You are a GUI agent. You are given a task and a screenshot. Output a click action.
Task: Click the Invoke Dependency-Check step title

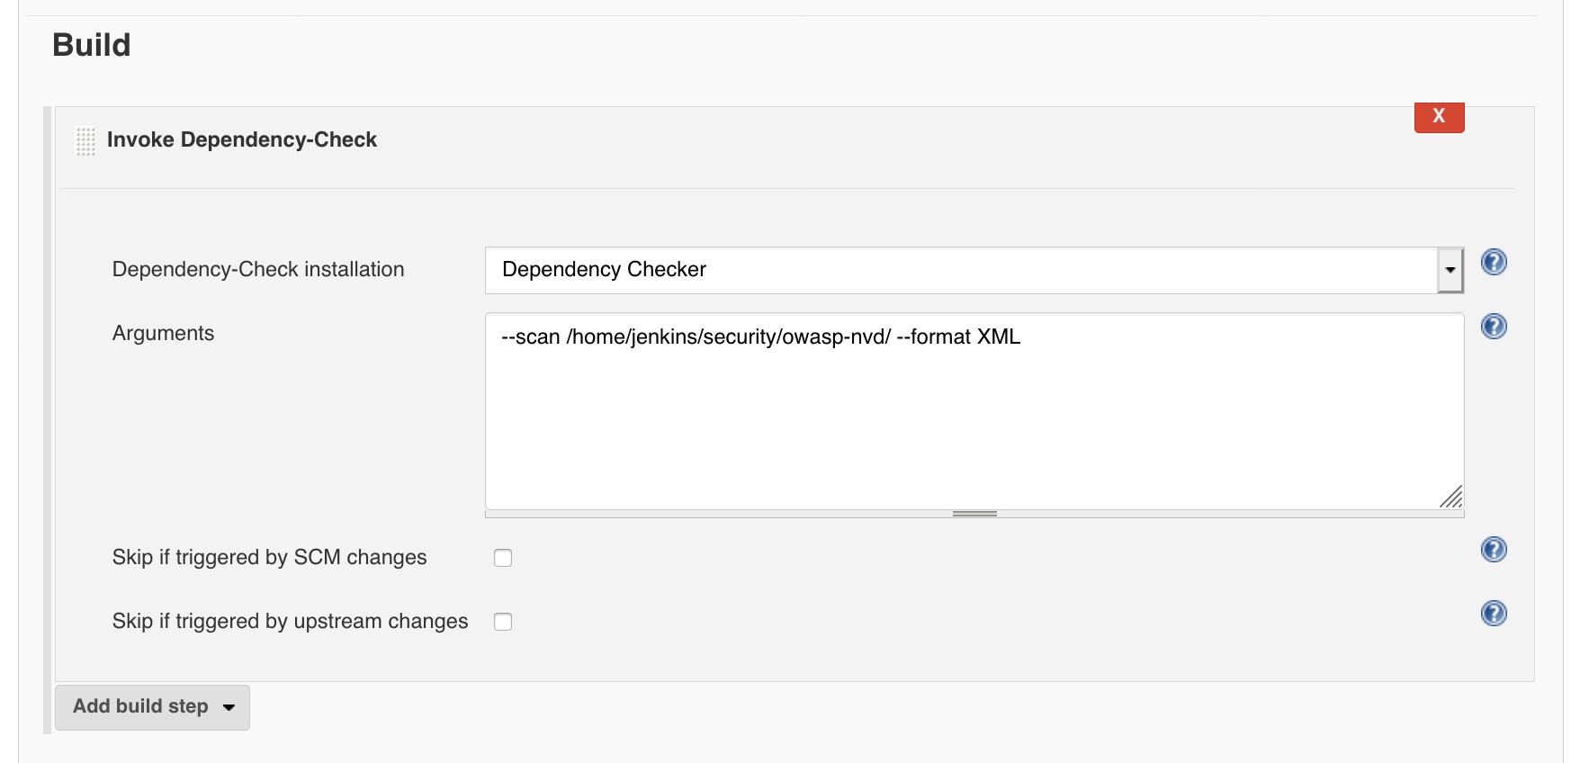(x=243, y=139)
